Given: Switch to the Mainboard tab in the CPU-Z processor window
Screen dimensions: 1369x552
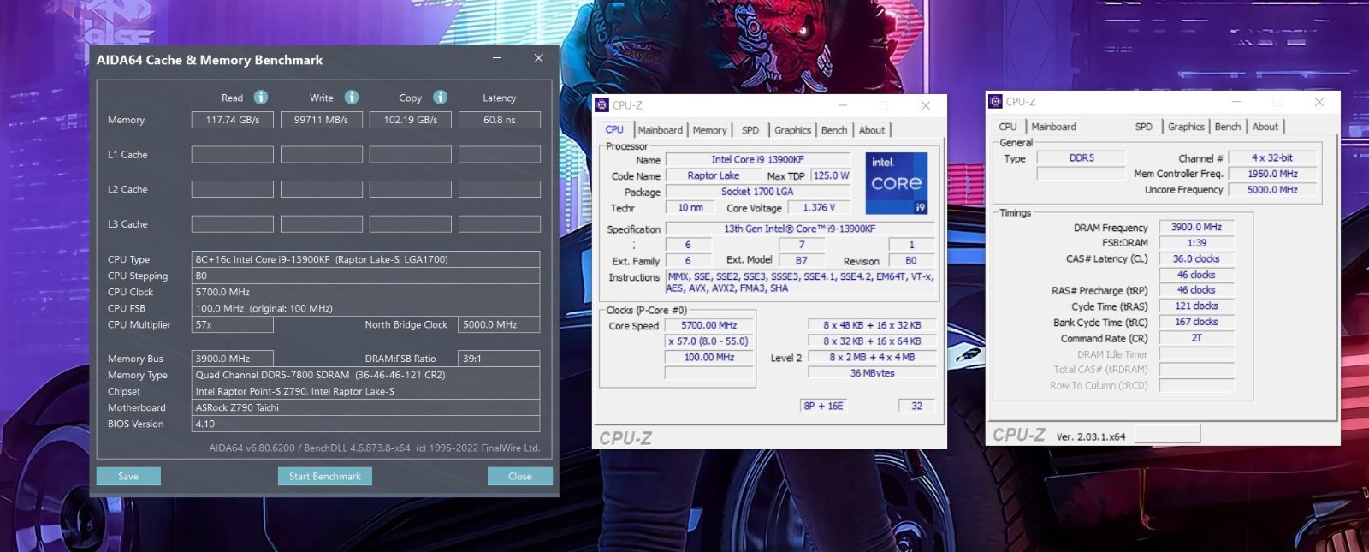Looking at the screenshot, I should (661, 130).
